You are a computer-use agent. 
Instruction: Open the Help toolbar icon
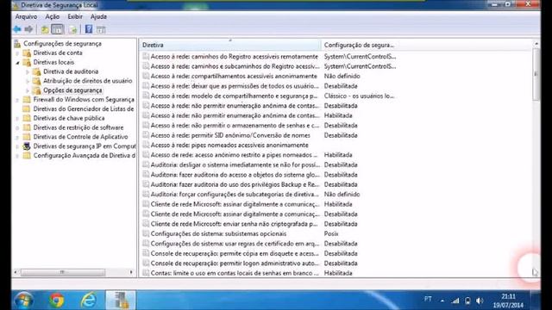(89, 29)
